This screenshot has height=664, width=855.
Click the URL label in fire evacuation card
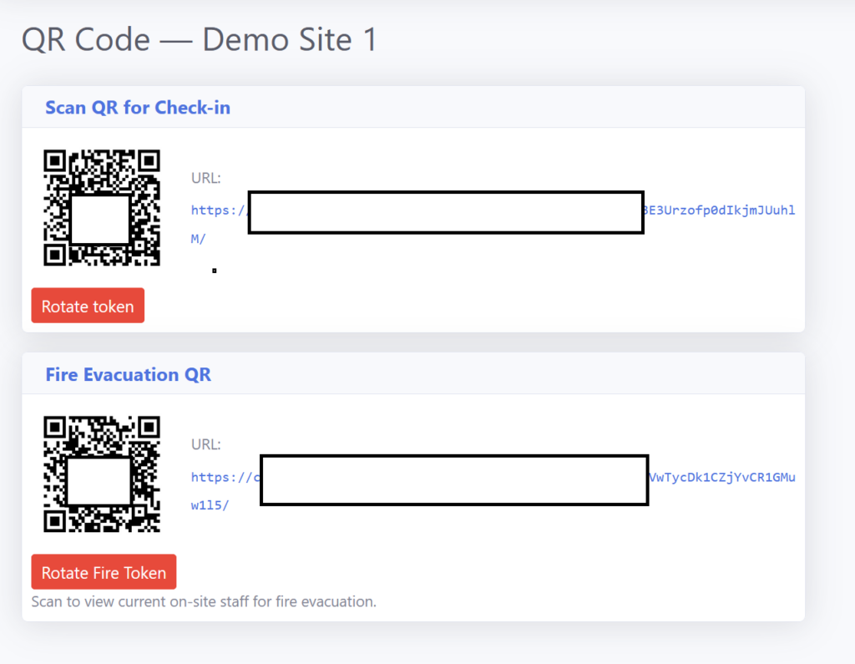[205, 444]
